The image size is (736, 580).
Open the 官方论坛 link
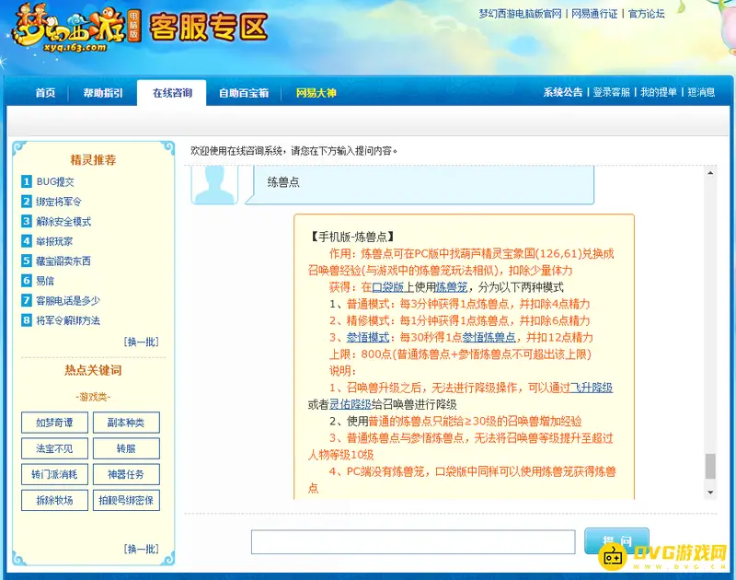coord(647,14)
